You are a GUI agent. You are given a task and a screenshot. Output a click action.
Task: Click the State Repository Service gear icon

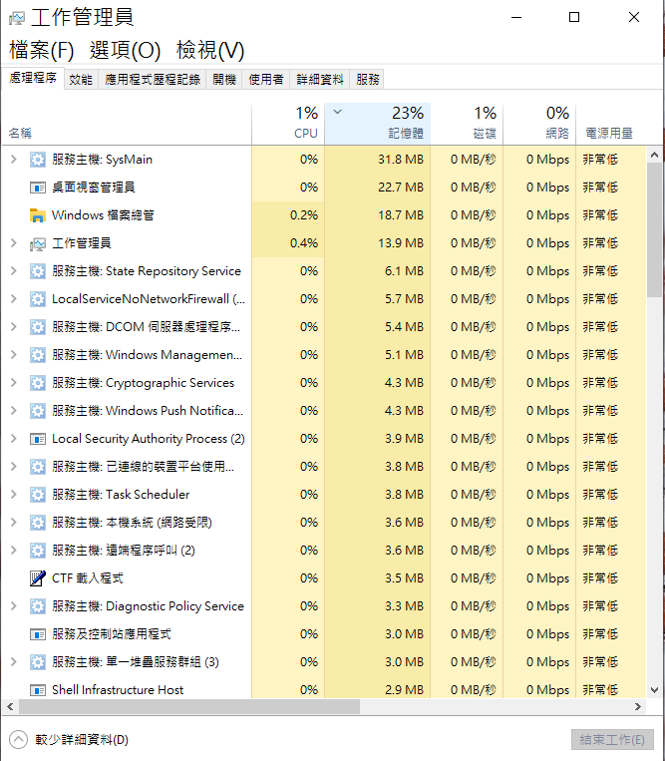[x=38, y=271]
